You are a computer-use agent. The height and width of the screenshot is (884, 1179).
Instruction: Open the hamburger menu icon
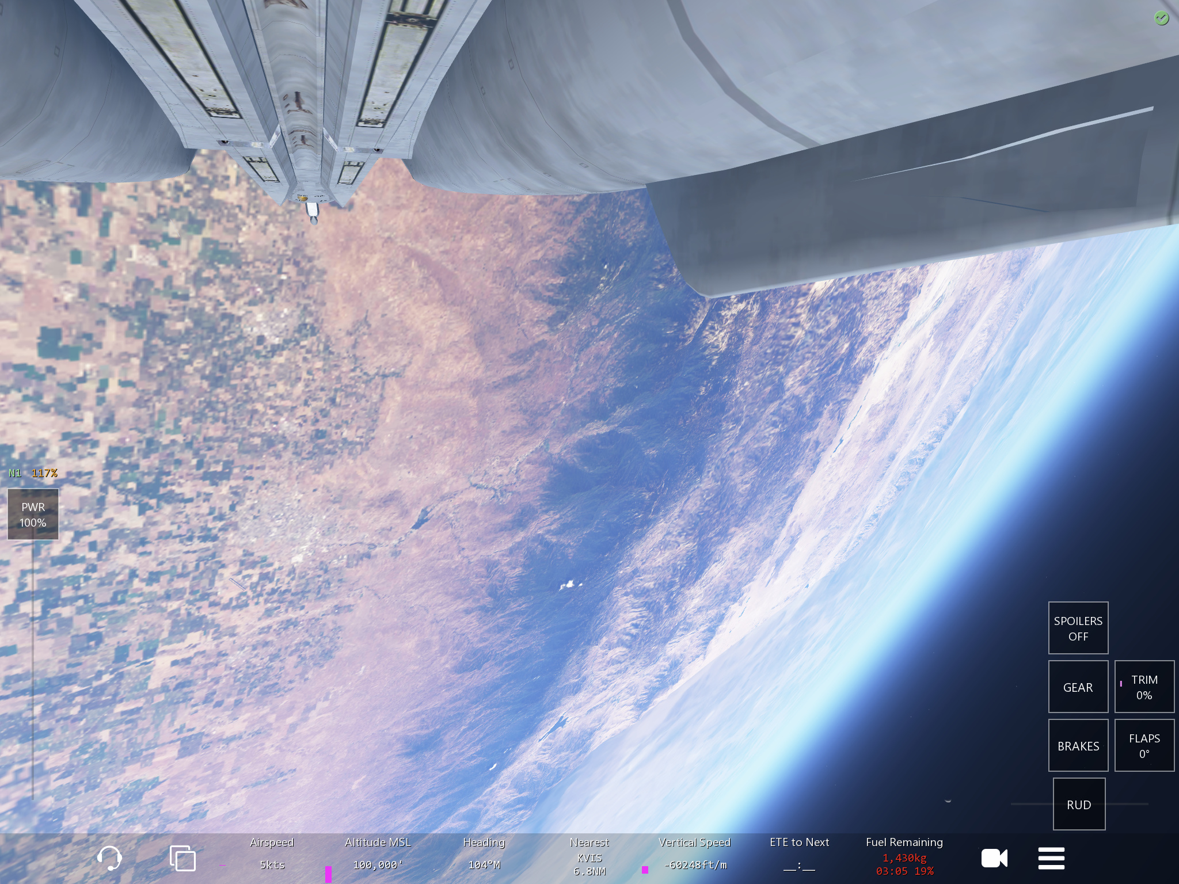1051,858
